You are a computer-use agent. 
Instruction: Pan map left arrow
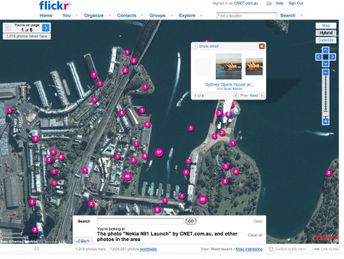(318, 57)
